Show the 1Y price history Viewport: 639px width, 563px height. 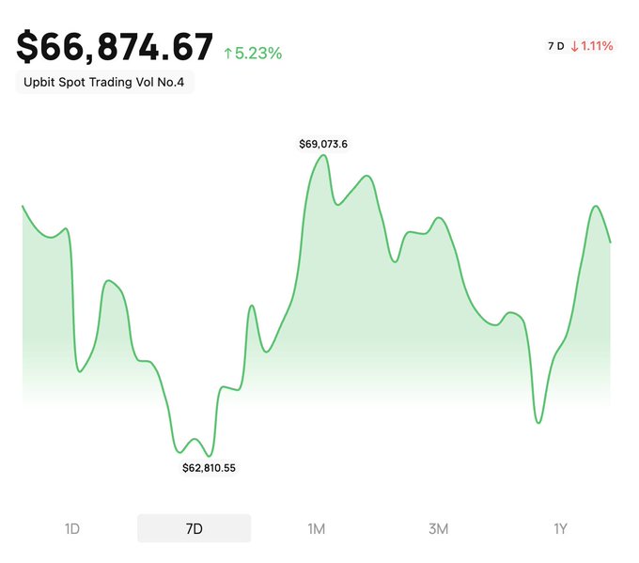560,528
